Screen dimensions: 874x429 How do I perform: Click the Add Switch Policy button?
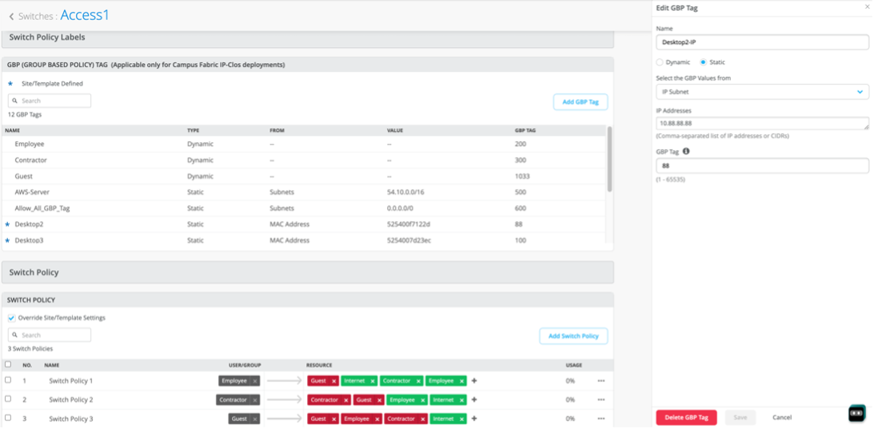(573, 336)
